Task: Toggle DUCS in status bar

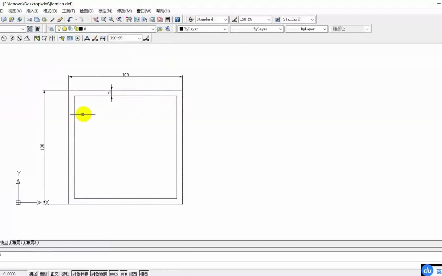Action: (x=114, y=274)
